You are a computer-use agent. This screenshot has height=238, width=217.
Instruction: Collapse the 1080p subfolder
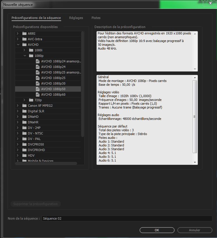coord(25,56)
